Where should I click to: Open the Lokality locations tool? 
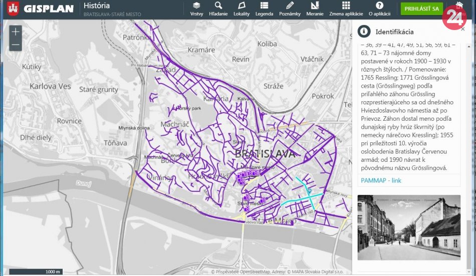pyautogui.click(x=241, y=9)
